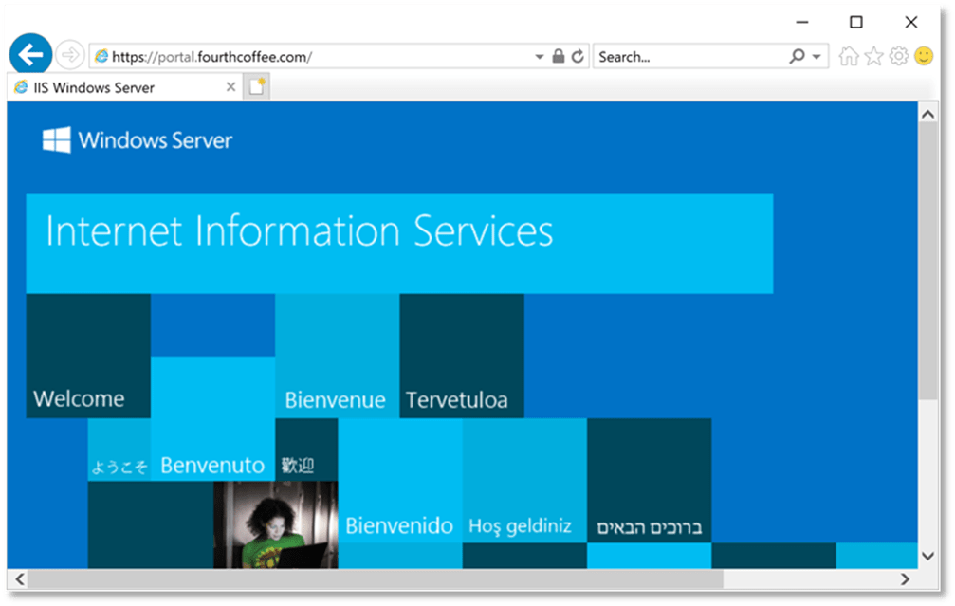Click the vertical scrollbar down arrow
This screenshot has height=606, width=955.
[x=927, y=556]
